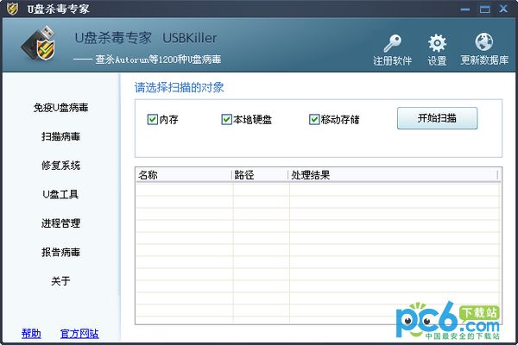Open the 帮助 link
The width and height of the screenshot is (518, 345).
click(31, 334)
